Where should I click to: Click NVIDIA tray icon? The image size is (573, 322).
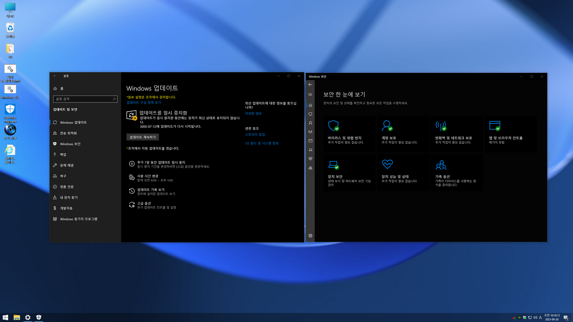coord(519,318)
